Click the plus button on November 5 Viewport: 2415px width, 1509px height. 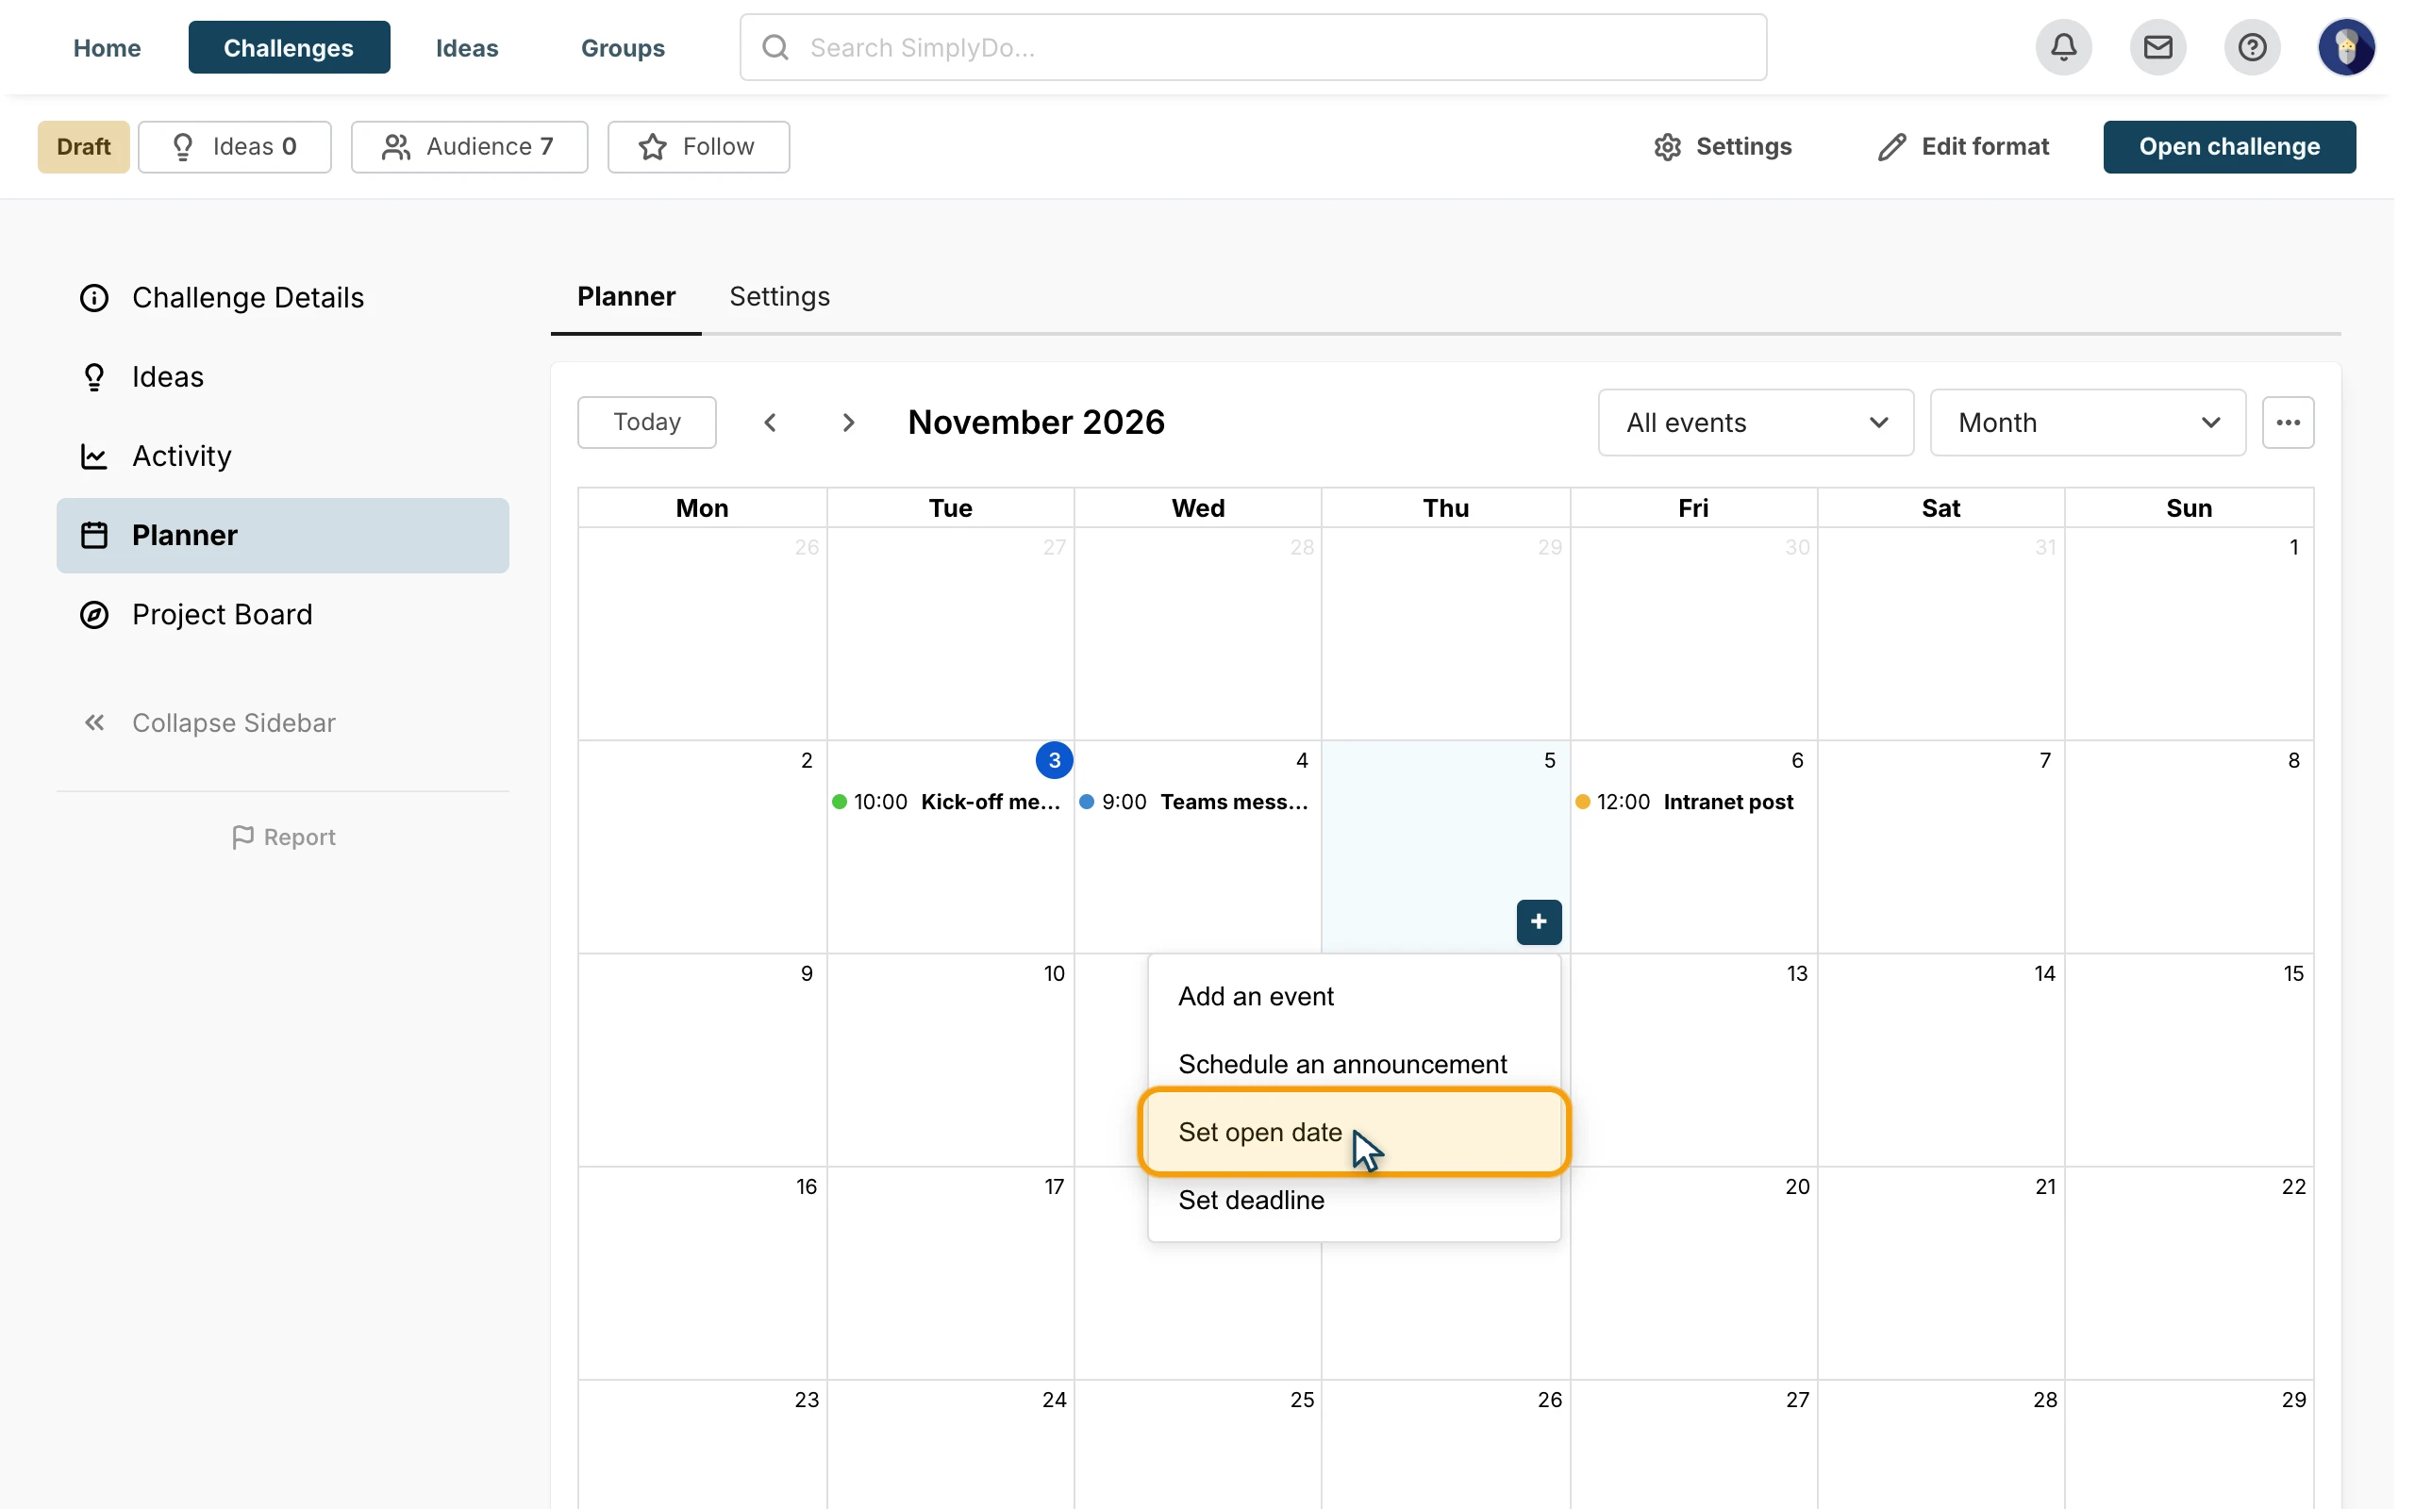(x=1539, y=921)
